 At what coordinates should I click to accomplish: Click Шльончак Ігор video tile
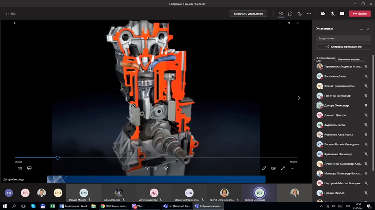click(x=189, y=193)
